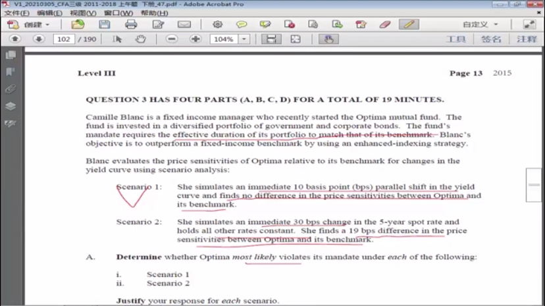Image resolution: width=545 pixels, height=306 pixels.
Task: Open a file with folder icon
Action: click(78, 24)
